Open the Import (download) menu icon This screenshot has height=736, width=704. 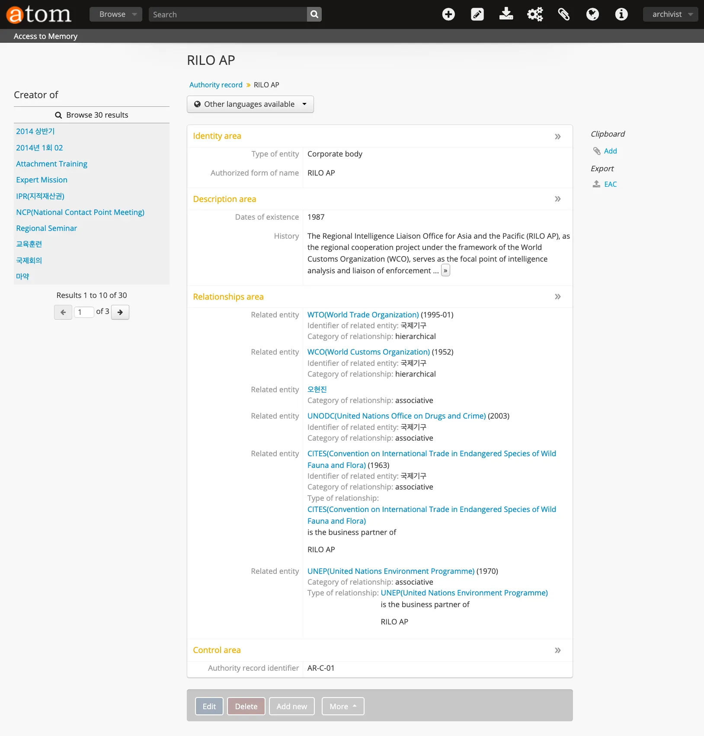pos(506,14)
